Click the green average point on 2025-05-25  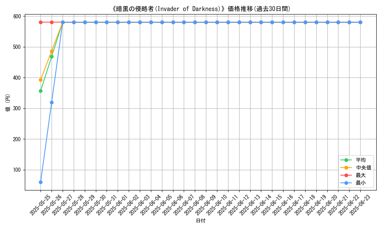pos(41,91)
